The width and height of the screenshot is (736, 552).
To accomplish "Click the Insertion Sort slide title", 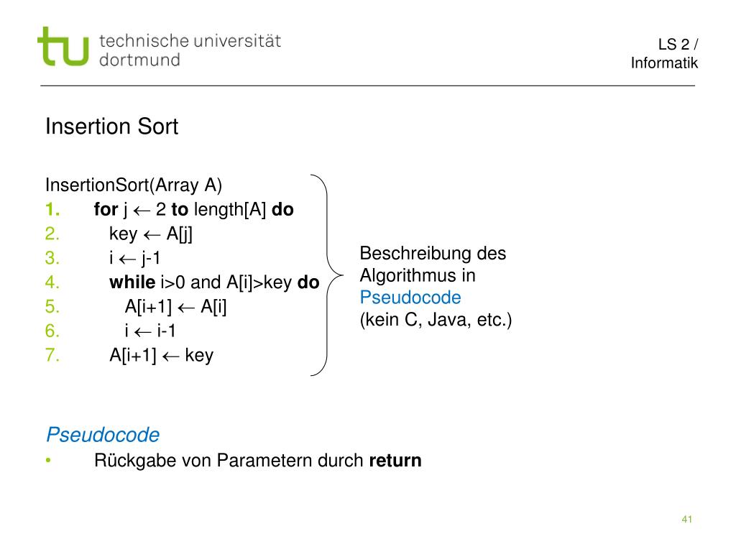I will tap(111, 126).
